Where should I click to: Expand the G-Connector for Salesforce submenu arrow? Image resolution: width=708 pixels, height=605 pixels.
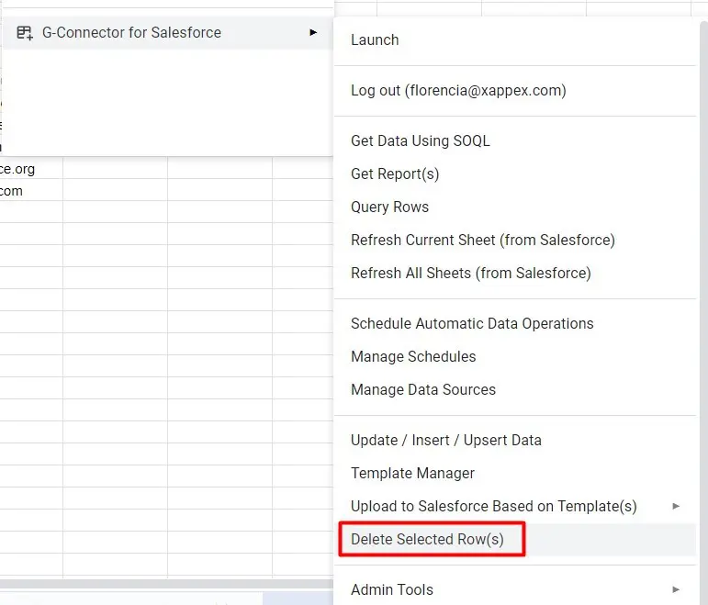coord(313,32)
